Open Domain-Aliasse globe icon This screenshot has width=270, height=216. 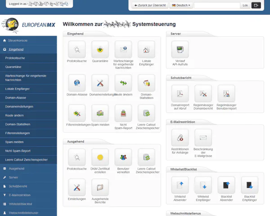77,83
